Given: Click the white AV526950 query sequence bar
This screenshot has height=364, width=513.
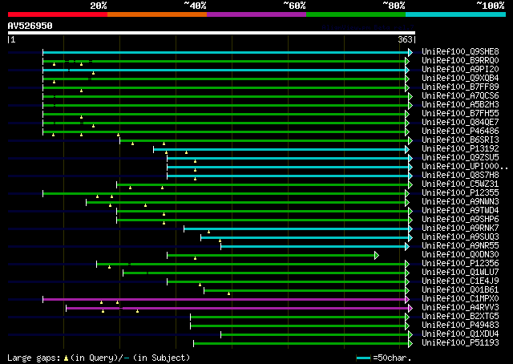Looking at the screenshot, I should click(x=212, y=33).
